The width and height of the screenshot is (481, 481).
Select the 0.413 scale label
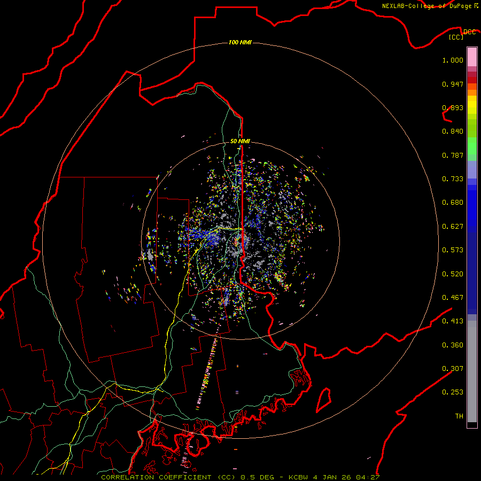pos(453,321)
